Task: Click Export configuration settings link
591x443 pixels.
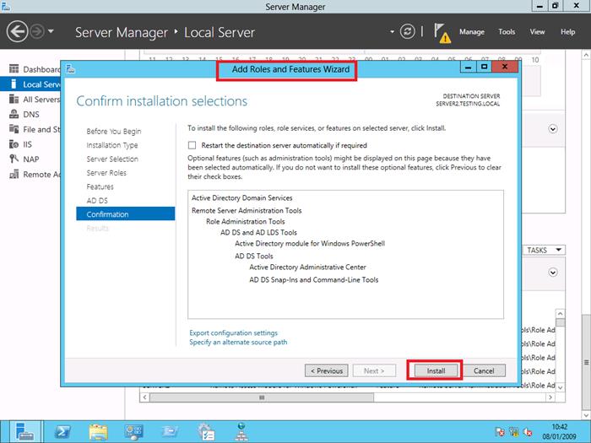Action: pyautogui.click(x=233, y=333)
